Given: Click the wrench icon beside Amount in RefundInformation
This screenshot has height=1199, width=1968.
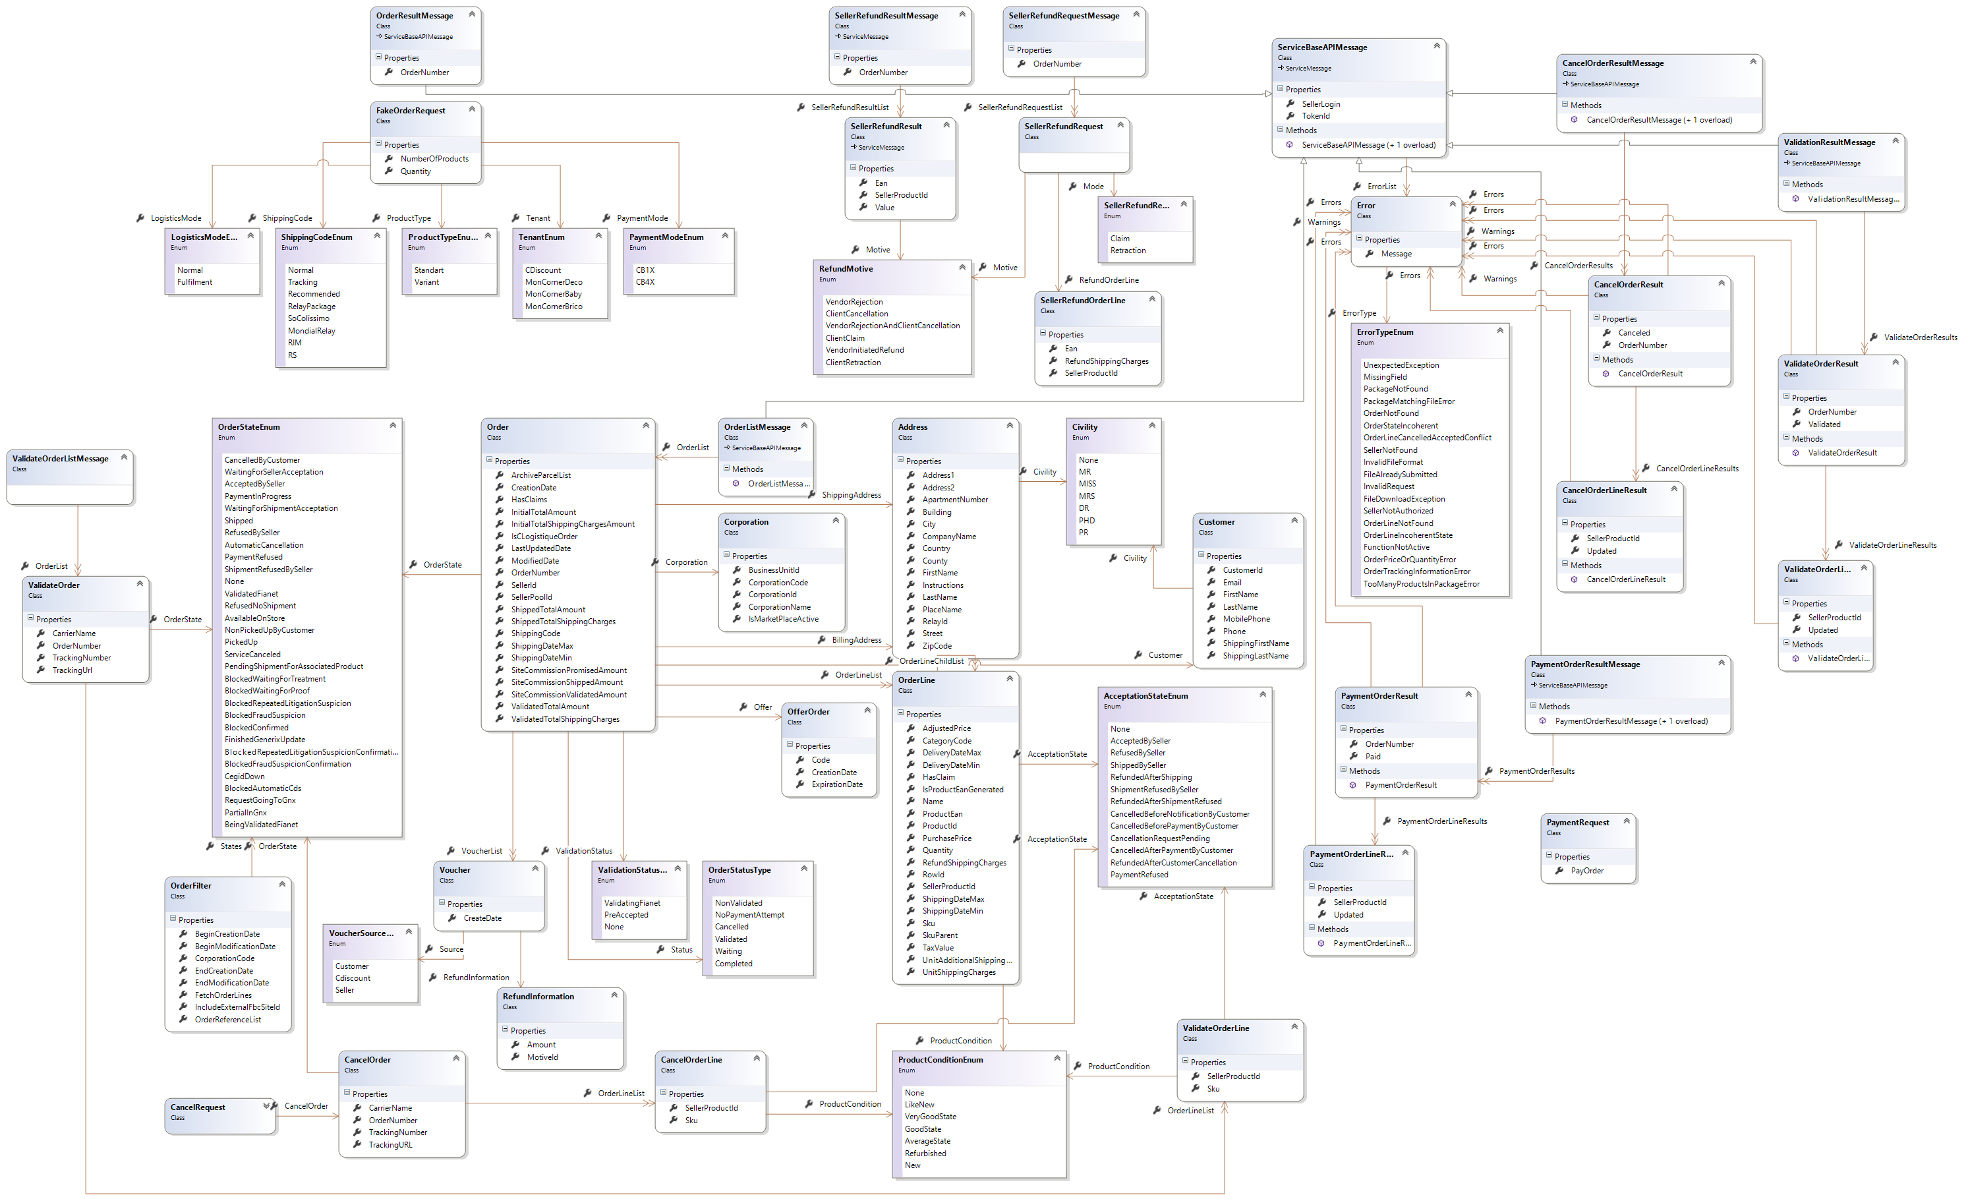Looking at the screenshot, I should tap(516, 1045).
